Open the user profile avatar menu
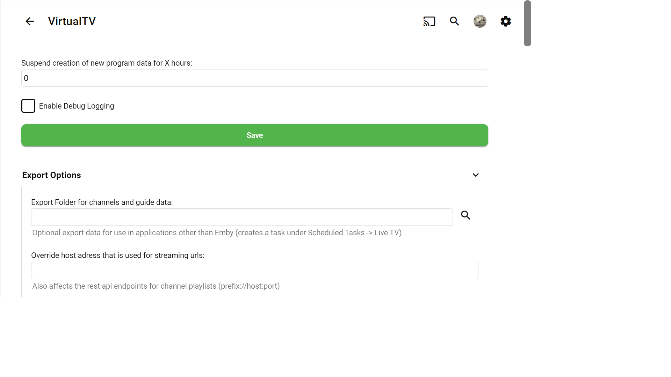The width and height of the screenshot is (671, 377). pyautogui.click(x=480, y=21)
